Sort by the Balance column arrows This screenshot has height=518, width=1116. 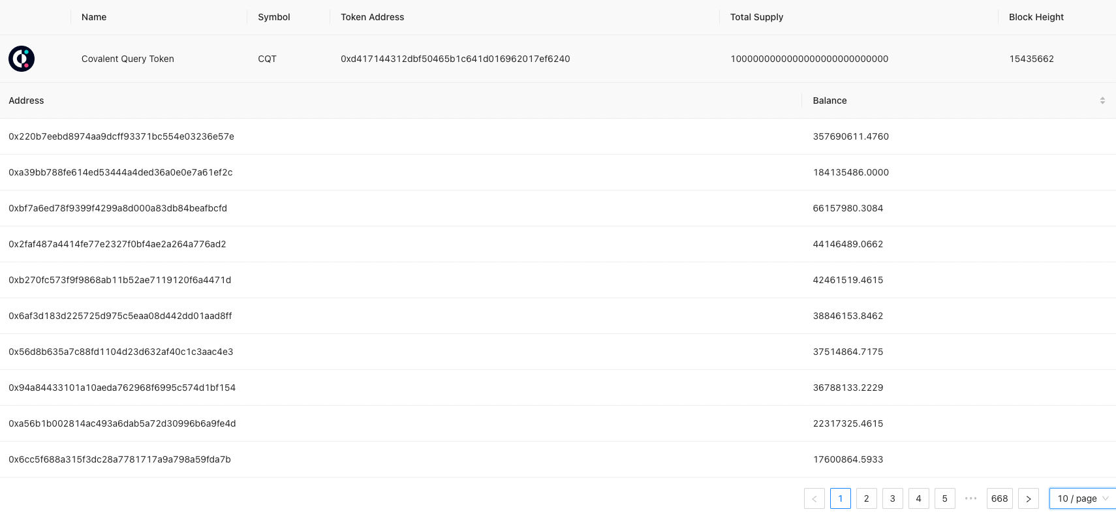1102,100
